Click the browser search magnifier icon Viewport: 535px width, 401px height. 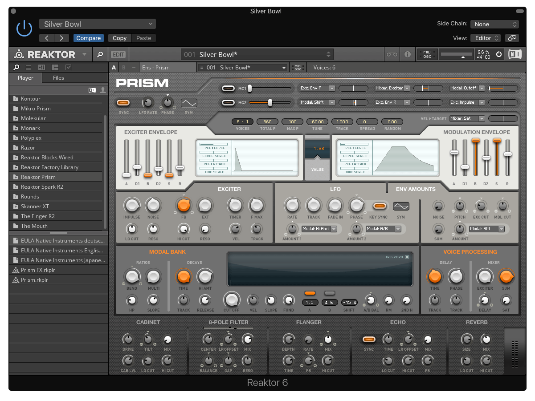click(16, 67)
